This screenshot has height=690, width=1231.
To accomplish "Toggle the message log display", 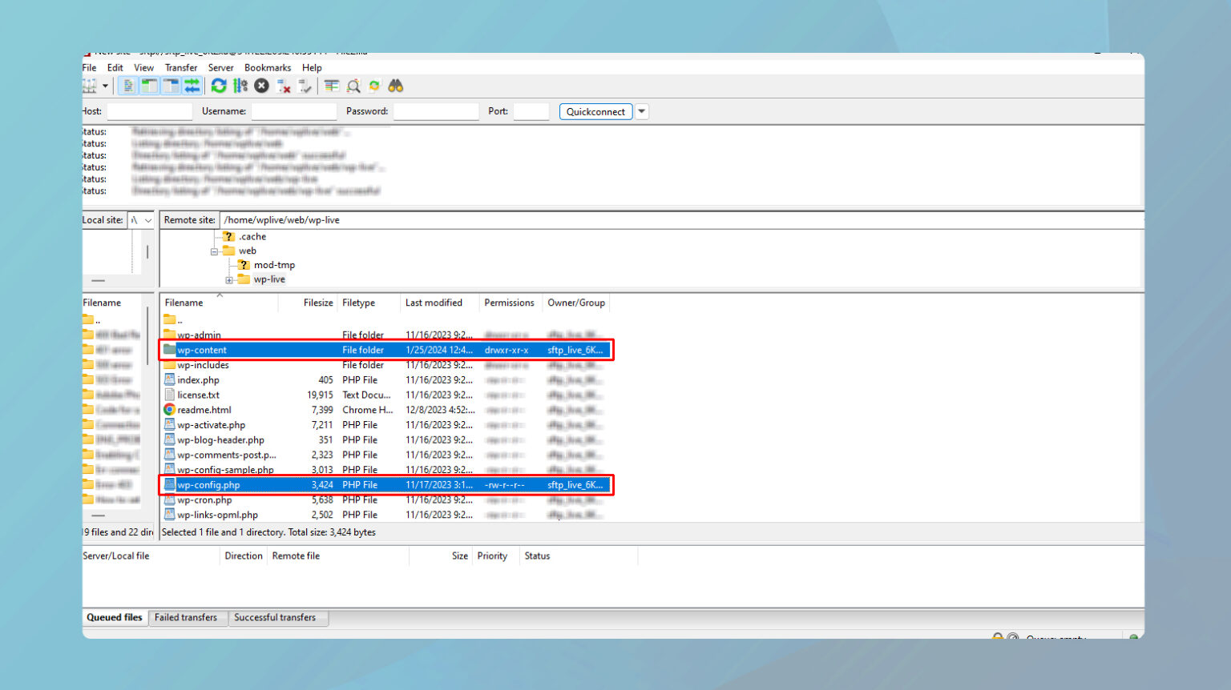I will (x=128, y=86).
